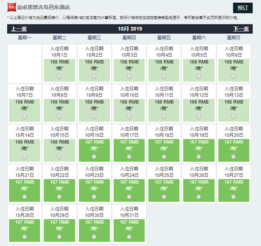This screenshot has height=246, width=261.
Task: Click the ibis hotel logo icon
Action: (x=12, y=7)
